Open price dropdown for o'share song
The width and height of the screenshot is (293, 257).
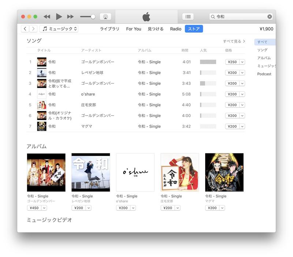(x=242, y=94)
